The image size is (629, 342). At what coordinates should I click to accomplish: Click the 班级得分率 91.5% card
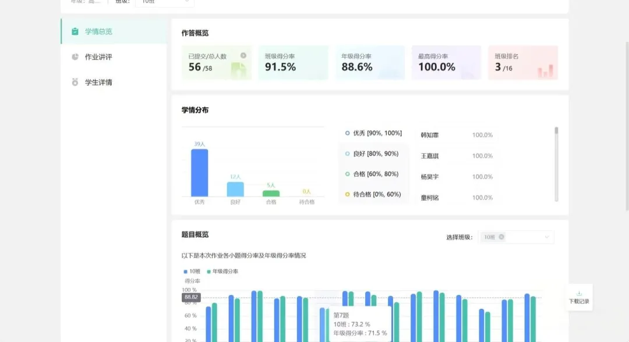[x=293, y=62]
